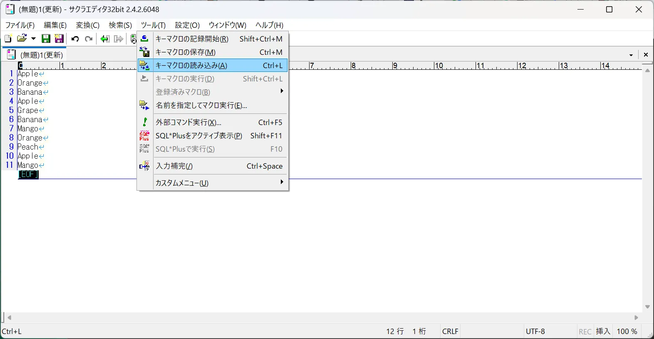Viewport: 654px width, 339px height.
Task: Click the Open file folder icon
Action: click(x=22, y=39)
